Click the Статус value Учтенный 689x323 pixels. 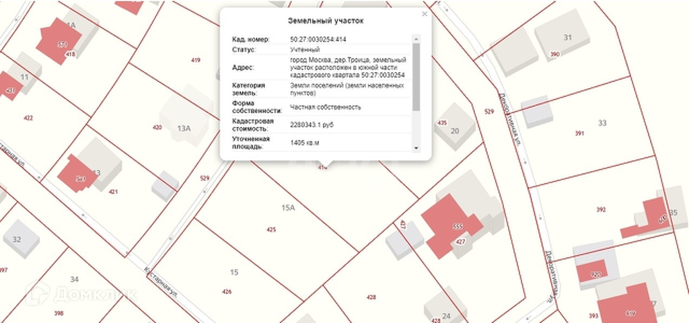coord(305,50)
